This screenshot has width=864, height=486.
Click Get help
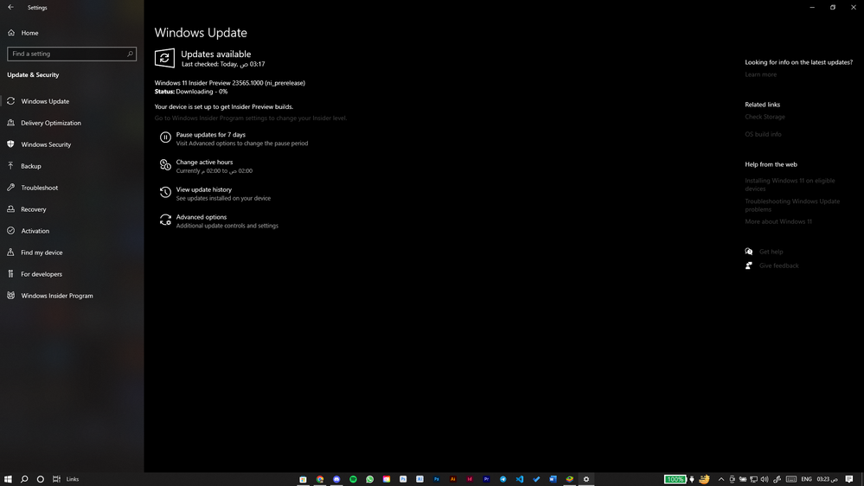[x=771, y=252]
